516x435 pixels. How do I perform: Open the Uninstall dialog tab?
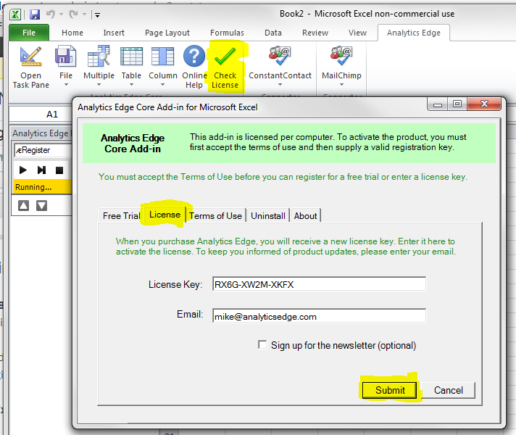coord(268,216)
